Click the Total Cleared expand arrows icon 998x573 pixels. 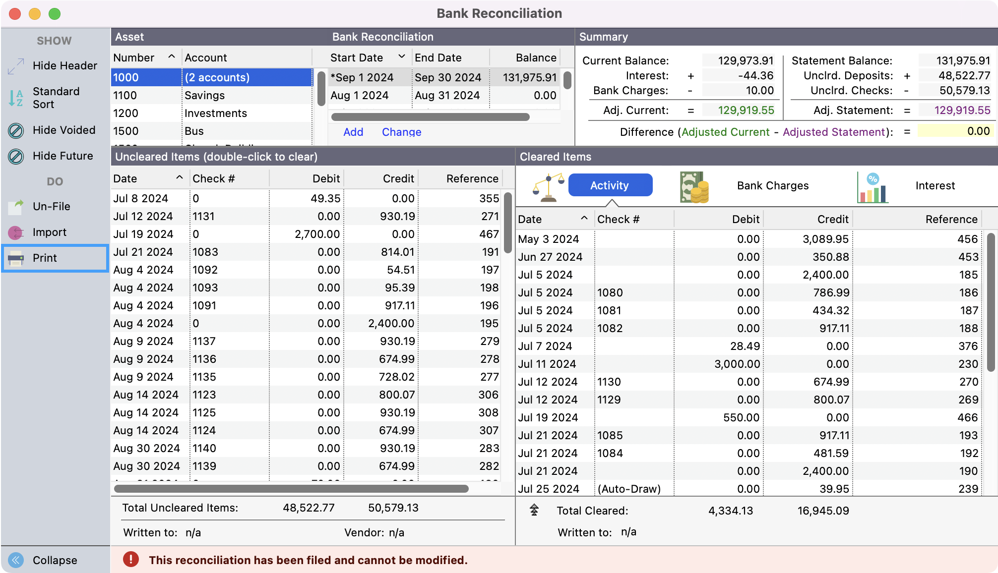point(534,510)
